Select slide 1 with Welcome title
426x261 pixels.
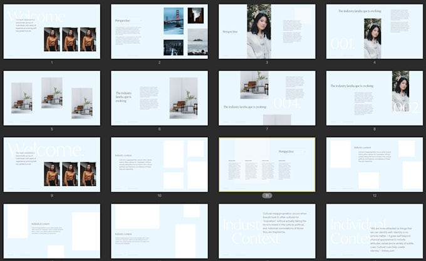point(52,32)
